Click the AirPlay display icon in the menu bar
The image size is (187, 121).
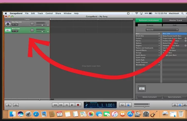tap(141, 13)
